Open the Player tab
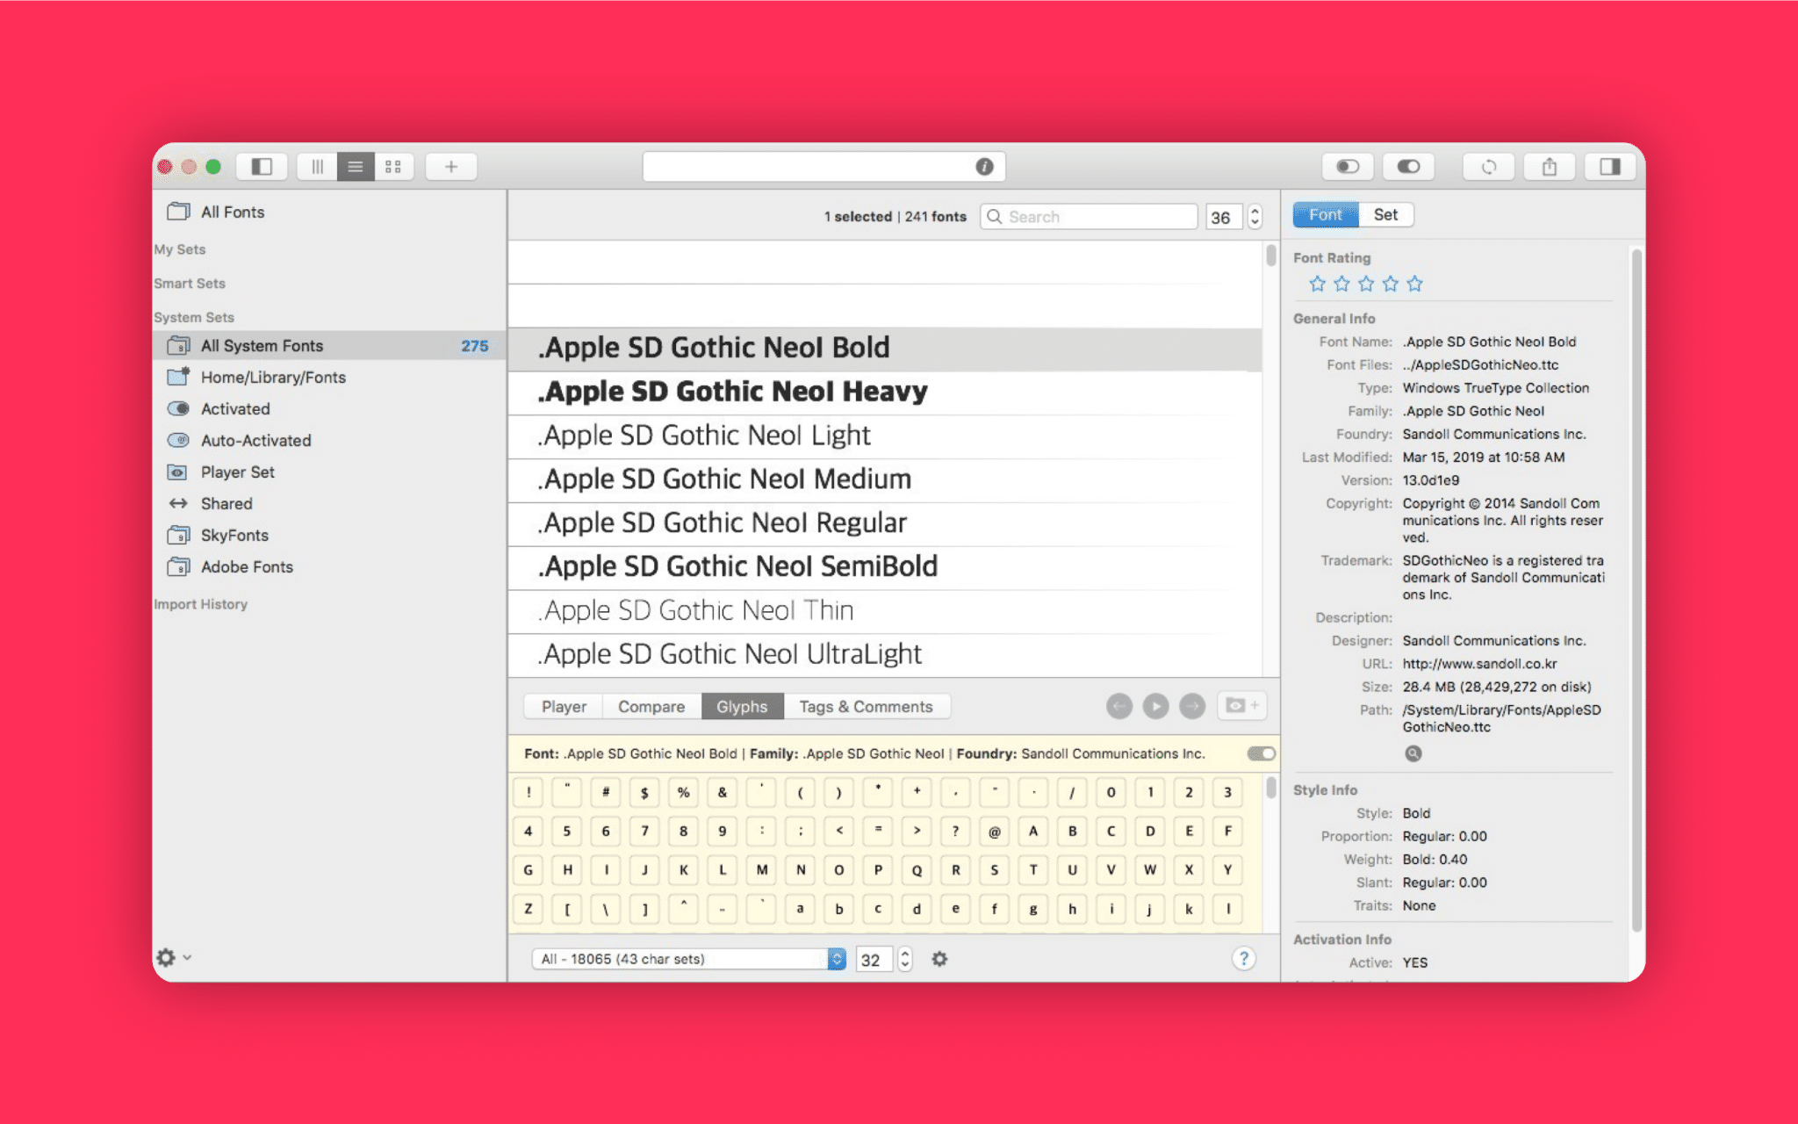Viewport: 1798px width, 1124px height. [x=564, y=707]
